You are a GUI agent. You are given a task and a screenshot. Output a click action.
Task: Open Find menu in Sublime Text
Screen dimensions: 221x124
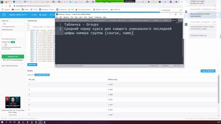pyautogui.click(x=72, y=17)
